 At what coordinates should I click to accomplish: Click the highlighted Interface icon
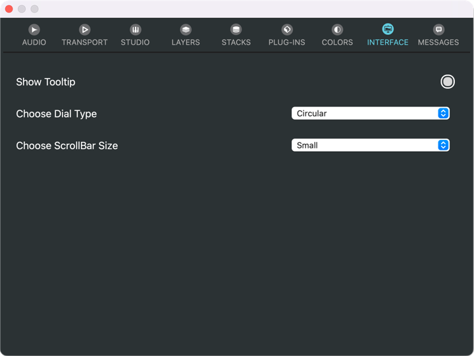388,30
